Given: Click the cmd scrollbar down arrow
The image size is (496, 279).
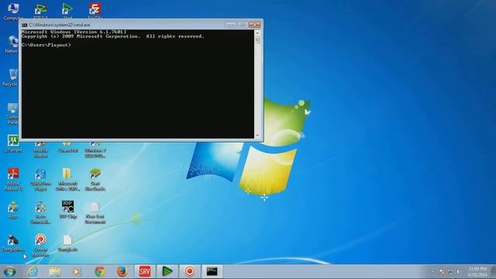Looking at the screenshot, I should [x=257, y=136].
